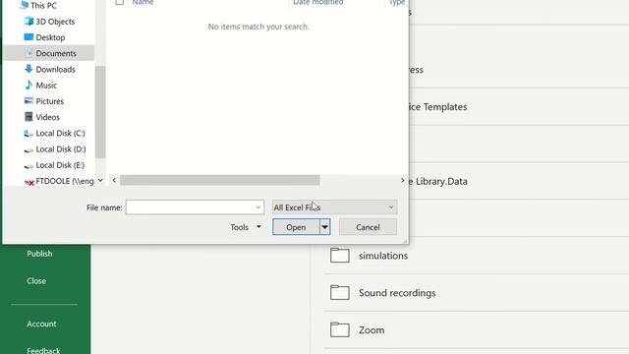
Task: Click the Type column header
Action: point(397,2)
